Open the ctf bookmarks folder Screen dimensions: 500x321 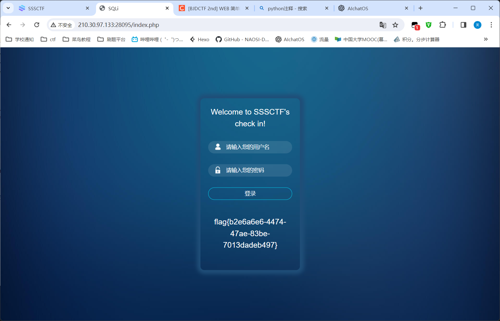coord(48,39)
